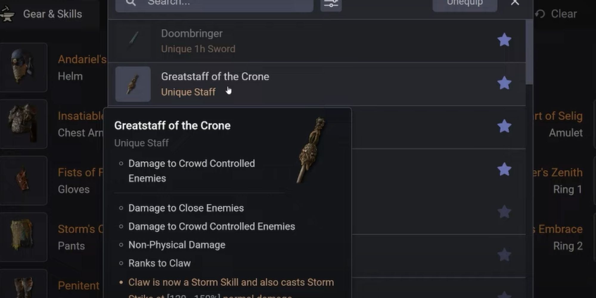Viewport: 596px width, 298px height.
Task: Toggle the dimmed fifth favorite star
Action: tap(504, 212)
